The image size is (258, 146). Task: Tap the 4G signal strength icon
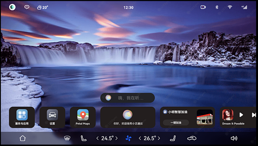pos(244,7)
